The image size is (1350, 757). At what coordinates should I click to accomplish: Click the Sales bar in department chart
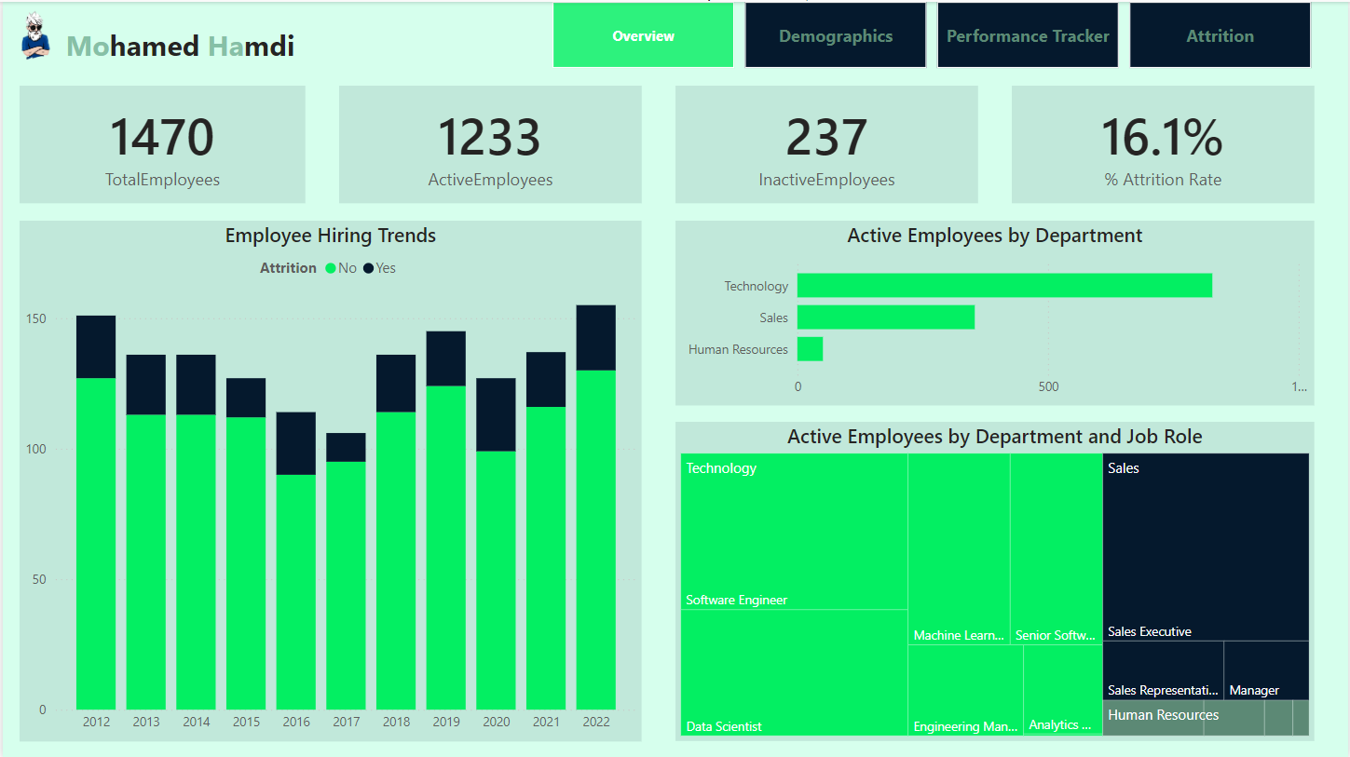tap(885, 318)
